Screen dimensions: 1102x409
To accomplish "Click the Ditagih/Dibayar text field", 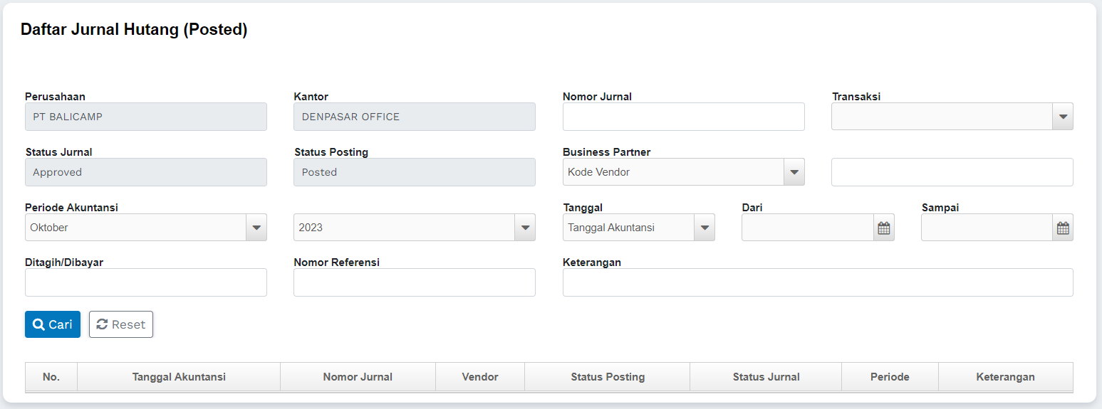I will (x=145, y=282).
